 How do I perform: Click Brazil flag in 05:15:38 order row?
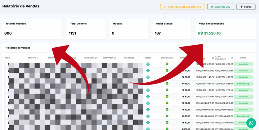(x=167, y=103)
